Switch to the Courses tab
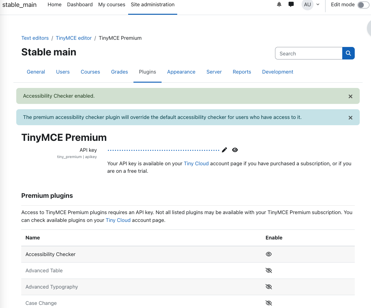 click(x=90, y=72)
